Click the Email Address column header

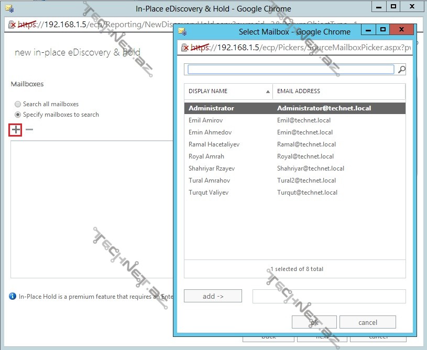[338, 91]
